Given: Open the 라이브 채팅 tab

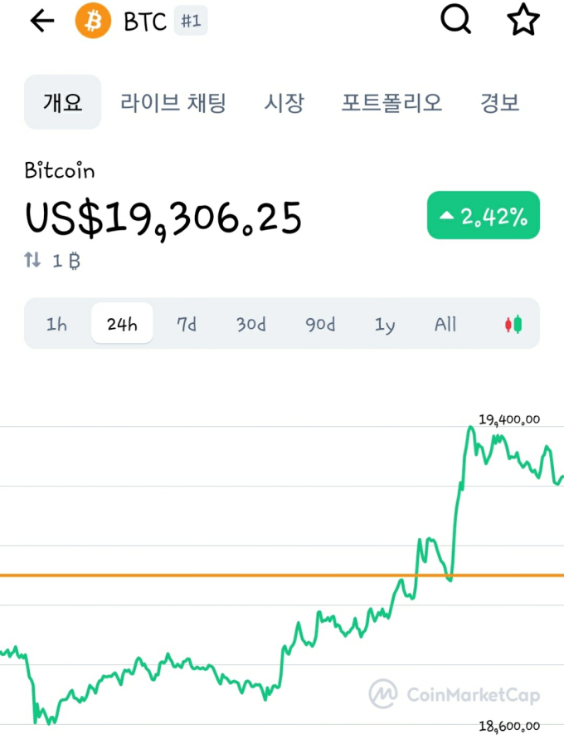Looking at the screenshot, I should click(173, 102).
